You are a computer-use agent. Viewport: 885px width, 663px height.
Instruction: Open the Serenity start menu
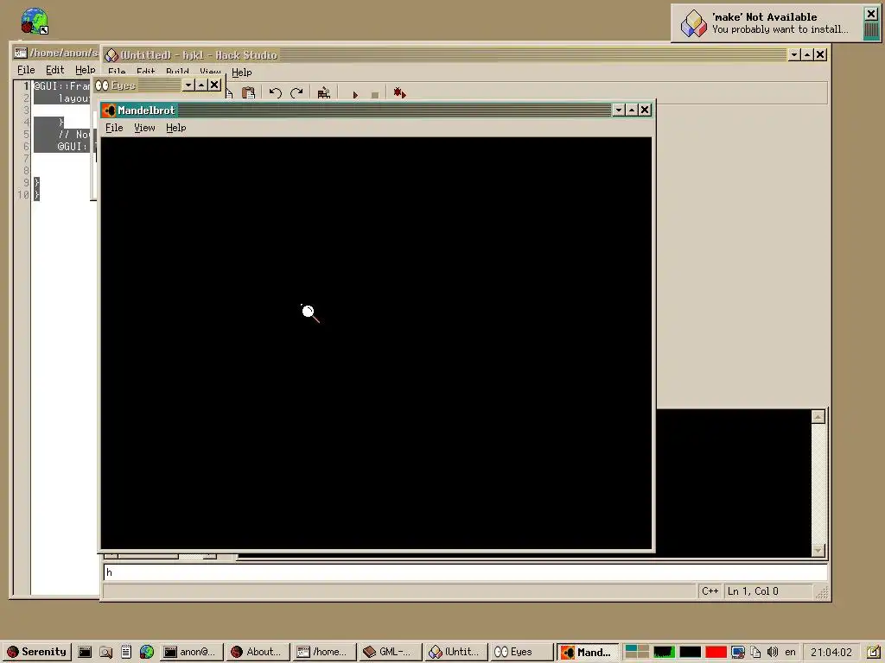(36, 652)
